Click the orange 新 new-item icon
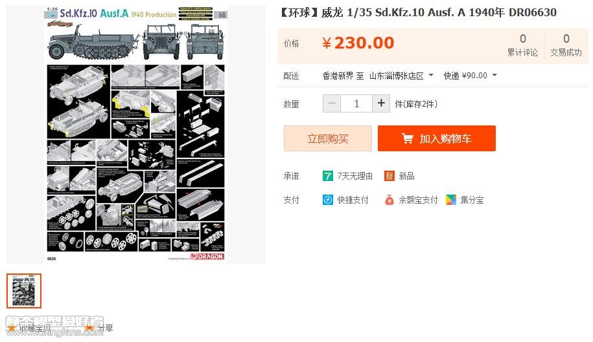Viewport: 593px width, 342px height. (389, 176)
